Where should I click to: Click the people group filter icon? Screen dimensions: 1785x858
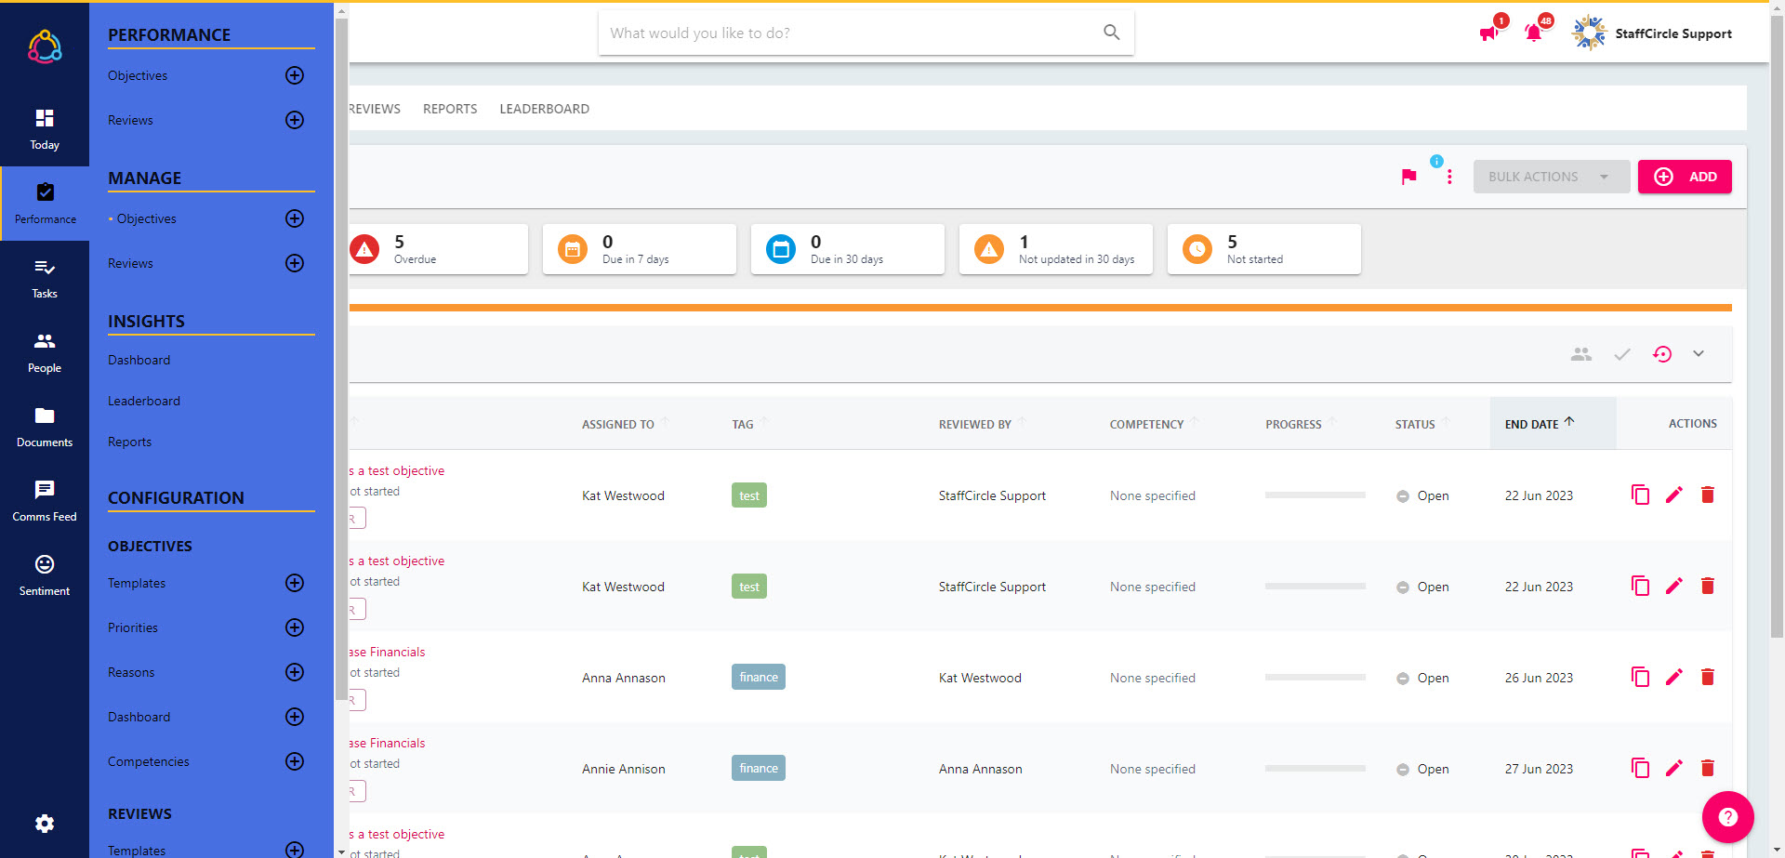(1581, 354)
